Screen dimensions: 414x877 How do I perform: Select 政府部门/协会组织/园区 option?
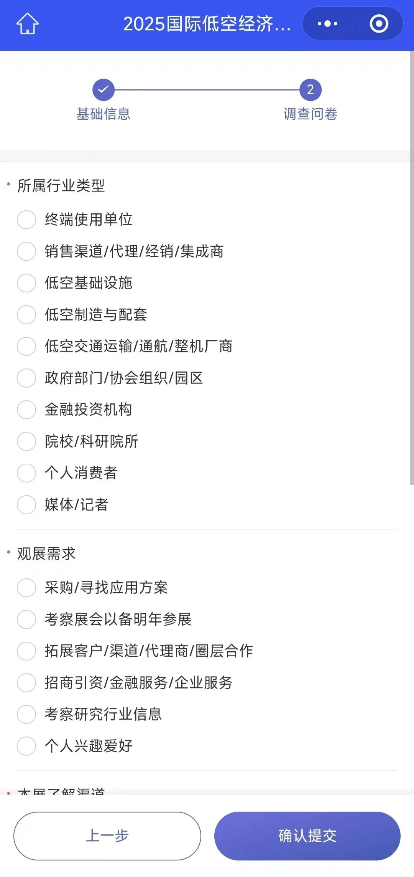pyautogui.click(x=26, y=378)
